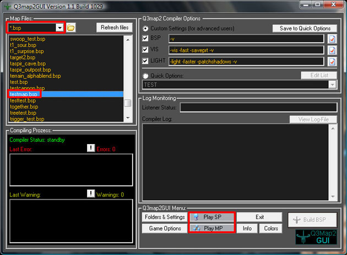Select target2.bsp in the list
This screenshot has width=347, height=255.
point(23,57)
